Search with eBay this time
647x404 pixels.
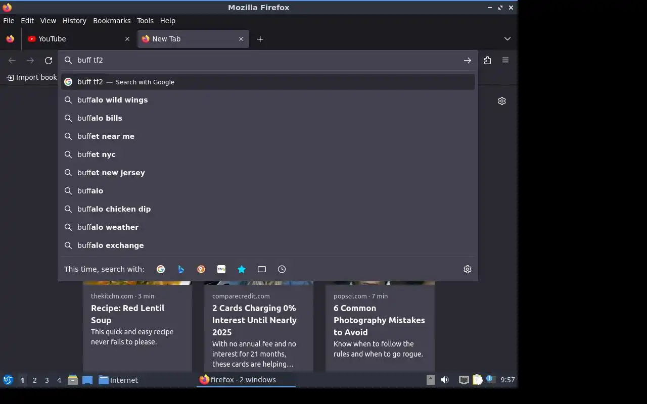point(221,269)
